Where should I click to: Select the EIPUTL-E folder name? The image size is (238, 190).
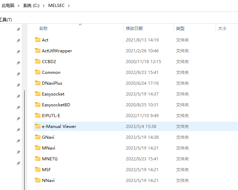tap(51, 115)
